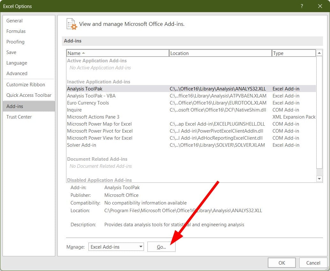The width and height of the screenshot is (330, 271).
Task: Click the help question mark icon
Action: (x=302, y=6)
